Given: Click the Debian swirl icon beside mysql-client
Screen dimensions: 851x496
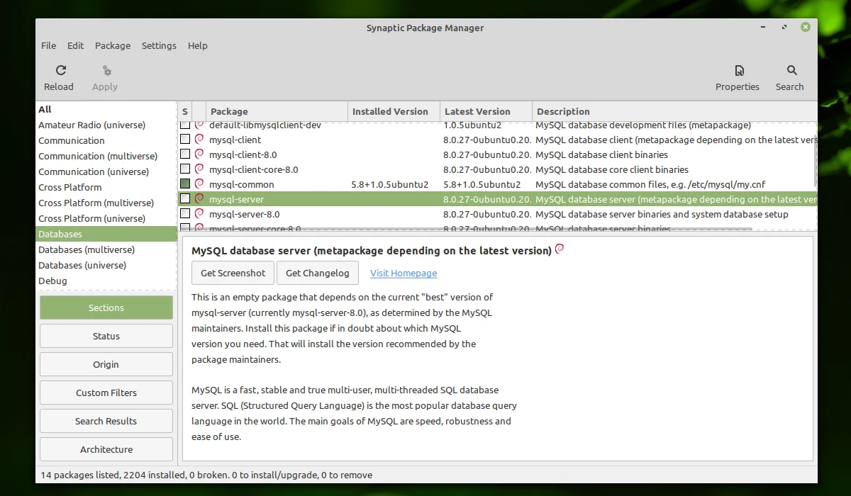Looking at the screenshot, I should tap(199, 140).
